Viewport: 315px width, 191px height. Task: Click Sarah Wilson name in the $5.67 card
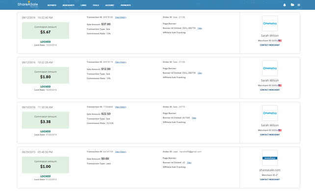point(270,36)
